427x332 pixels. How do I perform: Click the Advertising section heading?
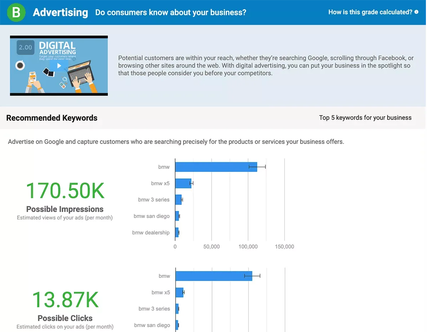[60, 12]
